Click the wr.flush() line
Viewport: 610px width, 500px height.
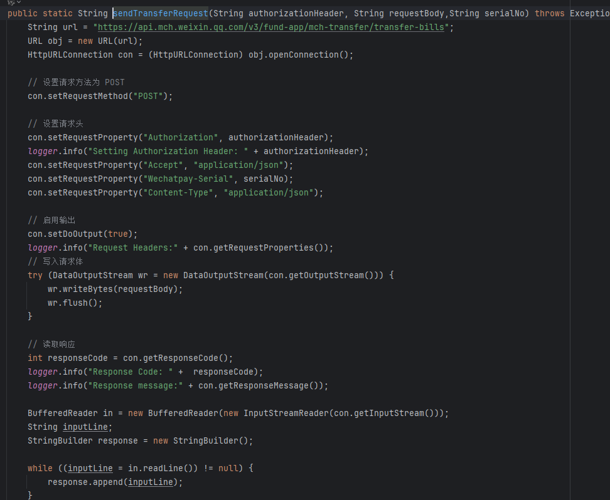point(75,303)
